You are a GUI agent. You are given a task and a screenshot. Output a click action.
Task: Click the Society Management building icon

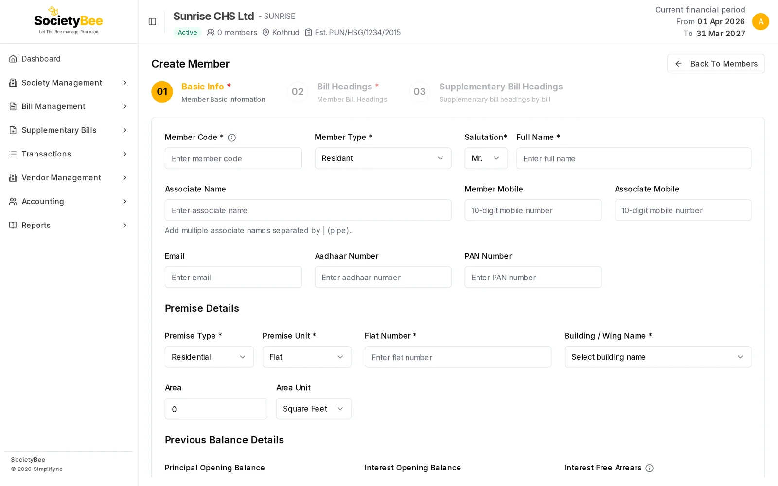pos(13,83)
